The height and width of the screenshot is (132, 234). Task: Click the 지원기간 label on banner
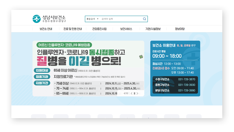(42, 83)
